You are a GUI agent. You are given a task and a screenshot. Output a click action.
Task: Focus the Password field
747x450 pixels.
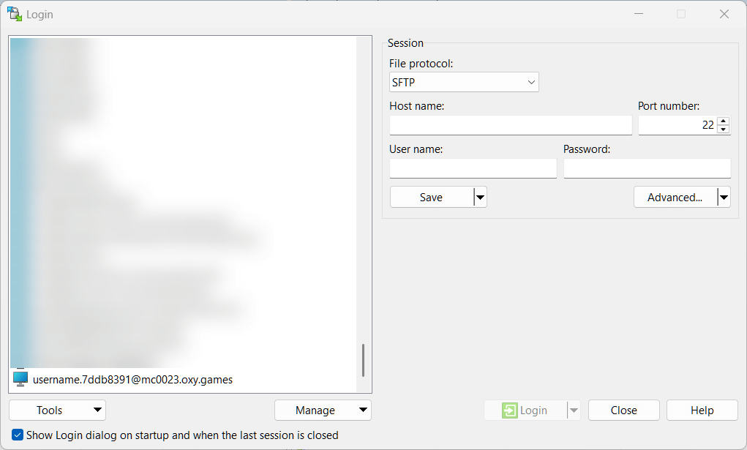(x=647, y=168)
